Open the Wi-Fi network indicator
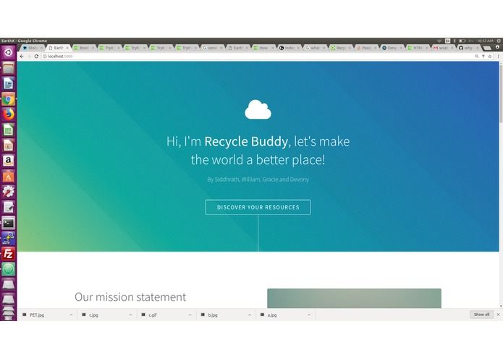The height and width of the screenshot is (358, 503). [x=439, y=41]
